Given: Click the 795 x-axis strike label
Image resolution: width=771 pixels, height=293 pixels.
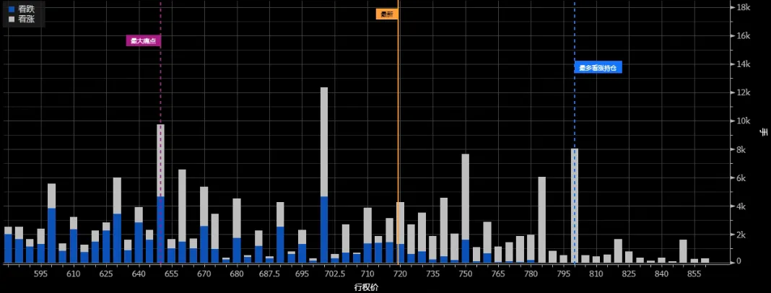Looking at the screenshot, I should pos(564,274).
